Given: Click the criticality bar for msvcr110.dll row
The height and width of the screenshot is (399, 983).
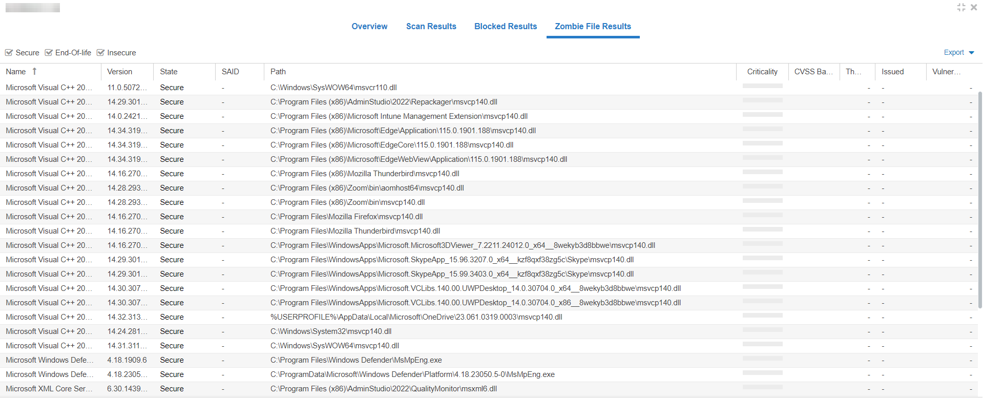Looking at the screenshot, I should (x=762, y=86).
